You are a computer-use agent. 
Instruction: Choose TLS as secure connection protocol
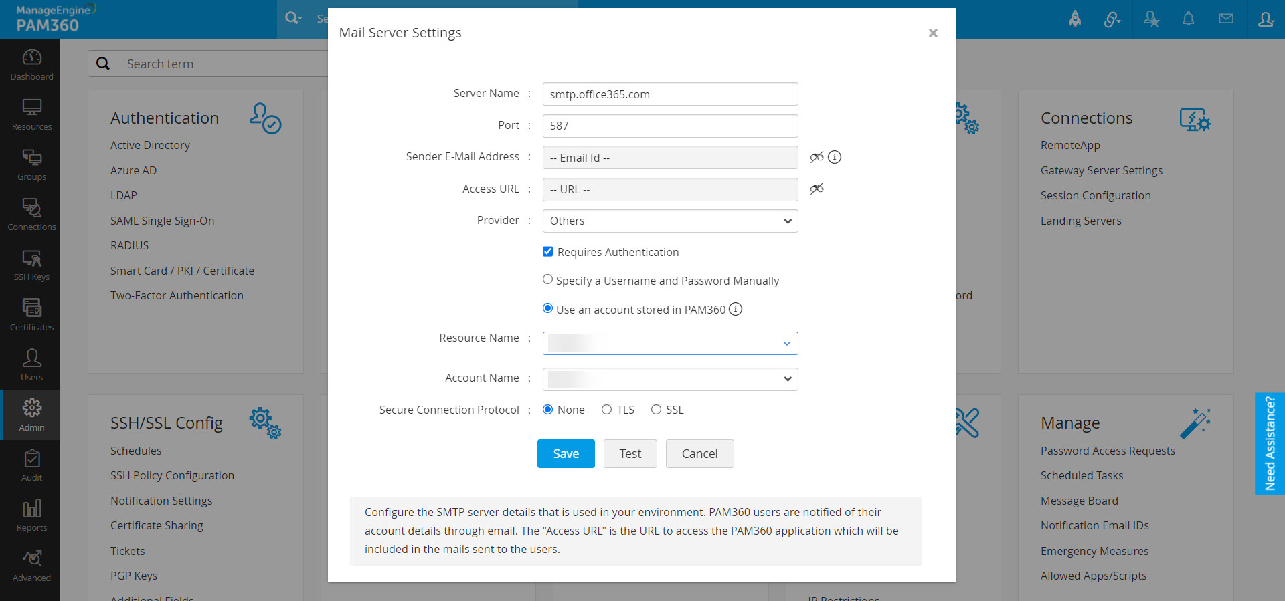[x=606, y=410]
